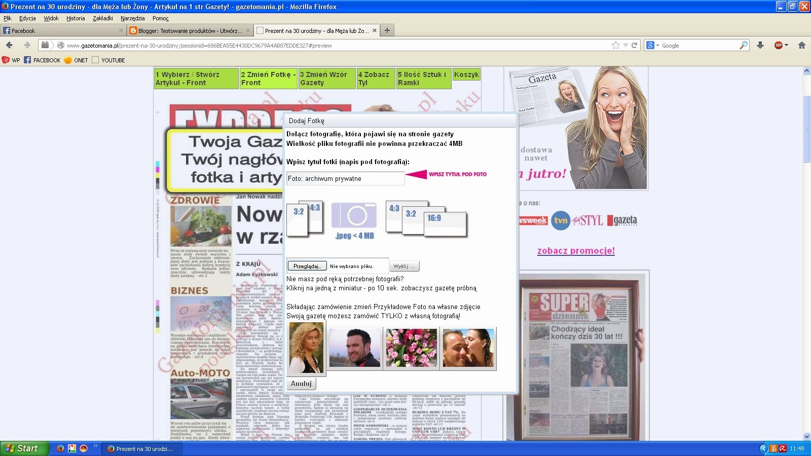Go to step 3 Zmień Wzór Gazety
The image size is (811, 456).
[327, 79]
